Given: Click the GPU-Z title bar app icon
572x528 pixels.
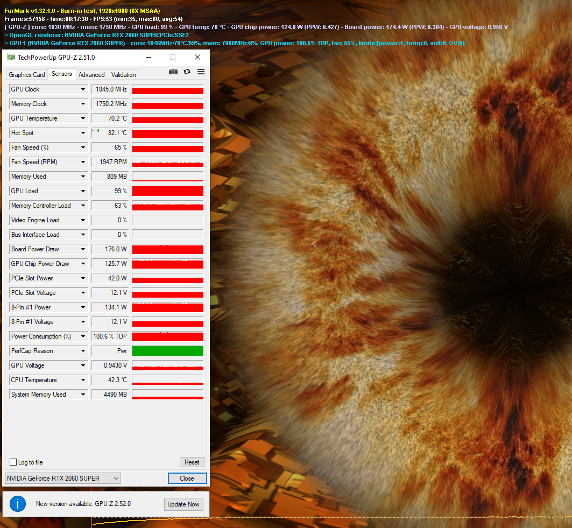Looking at the screenshot, I should pos(11,57).
